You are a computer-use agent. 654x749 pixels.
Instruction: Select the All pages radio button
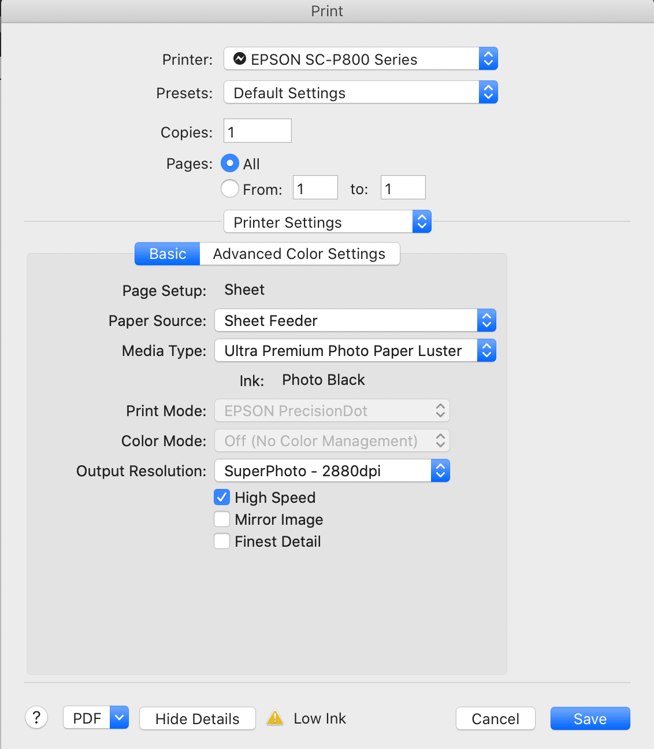click(230, 164)
